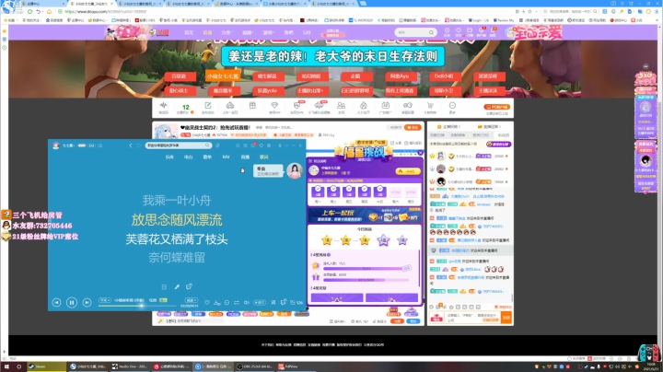
Task: Open the 电台 tab
Action: click(188, 157)
